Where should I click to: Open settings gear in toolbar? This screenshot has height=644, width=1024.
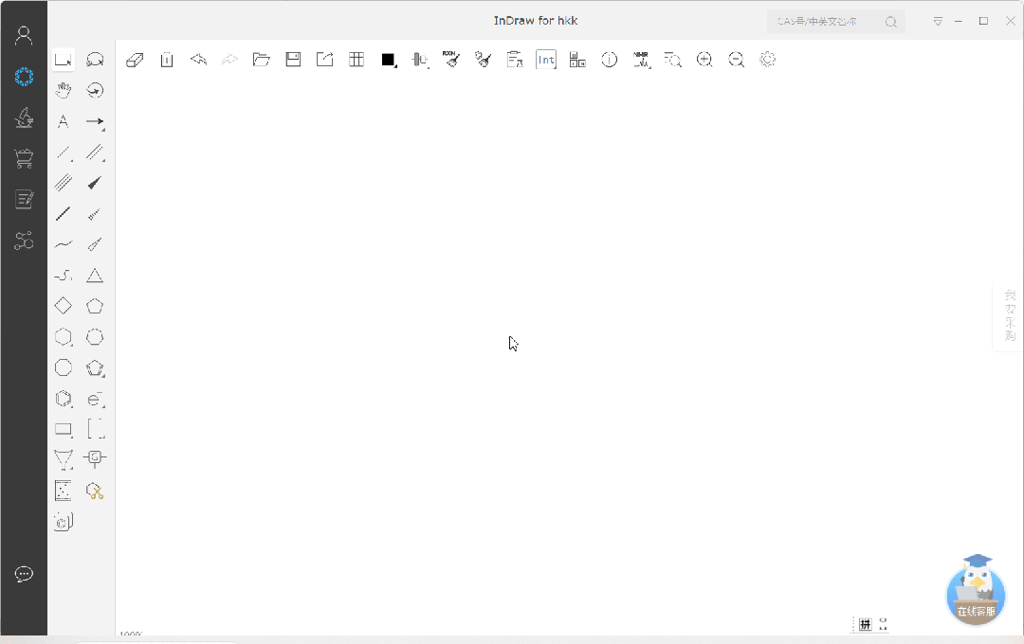click(767, 60)
